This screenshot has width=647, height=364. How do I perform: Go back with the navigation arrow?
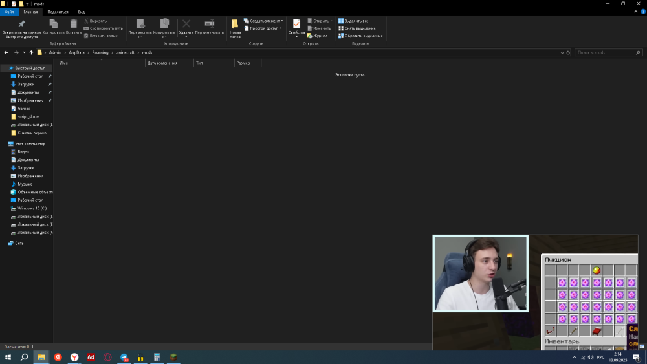click(x=6, y=52)
